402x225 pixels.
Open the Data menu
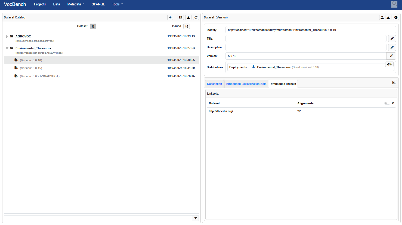pos(57,4)
